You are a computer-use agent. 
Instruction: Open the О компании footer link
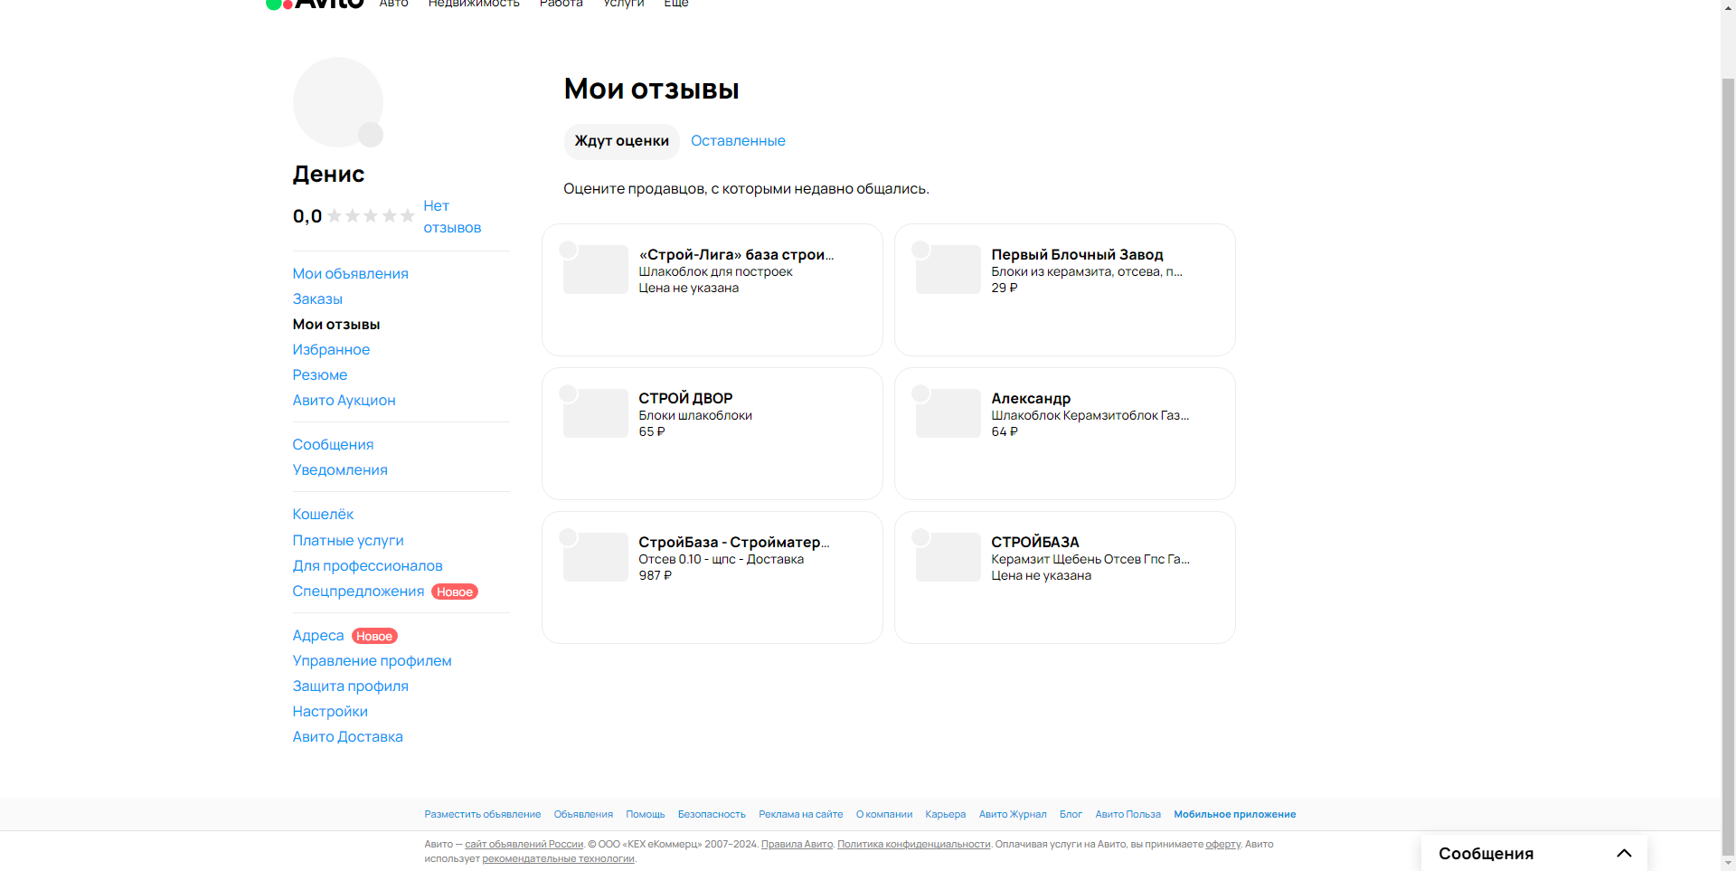[x=884, y=815]
